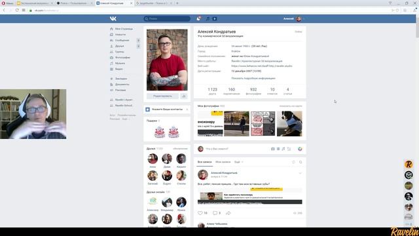Screen dimensions: 419x236
Task: Go to Моя Страница in the sidebar
Action: tap(124, 29)
